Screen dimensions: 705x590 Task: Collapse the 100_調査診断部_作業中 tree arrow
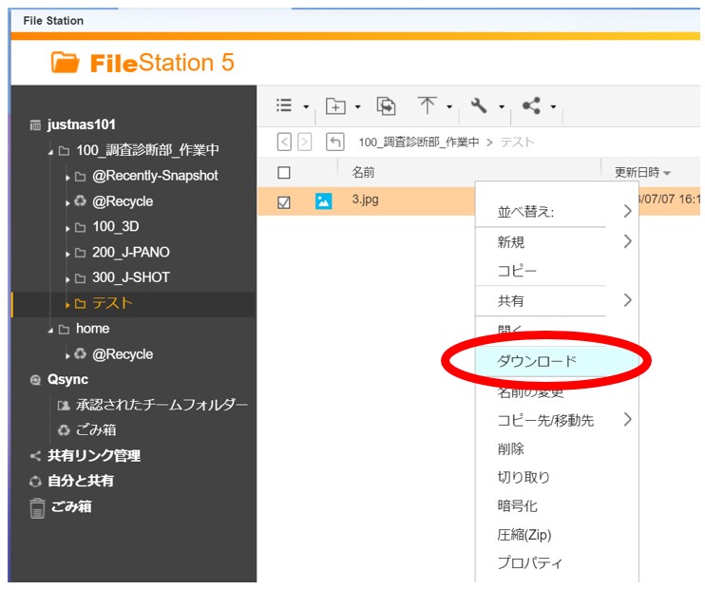50,152
